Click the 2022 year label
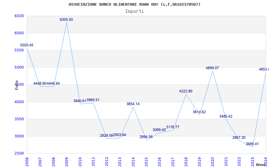Screen dimensions: 269x168 coord(239,162)
